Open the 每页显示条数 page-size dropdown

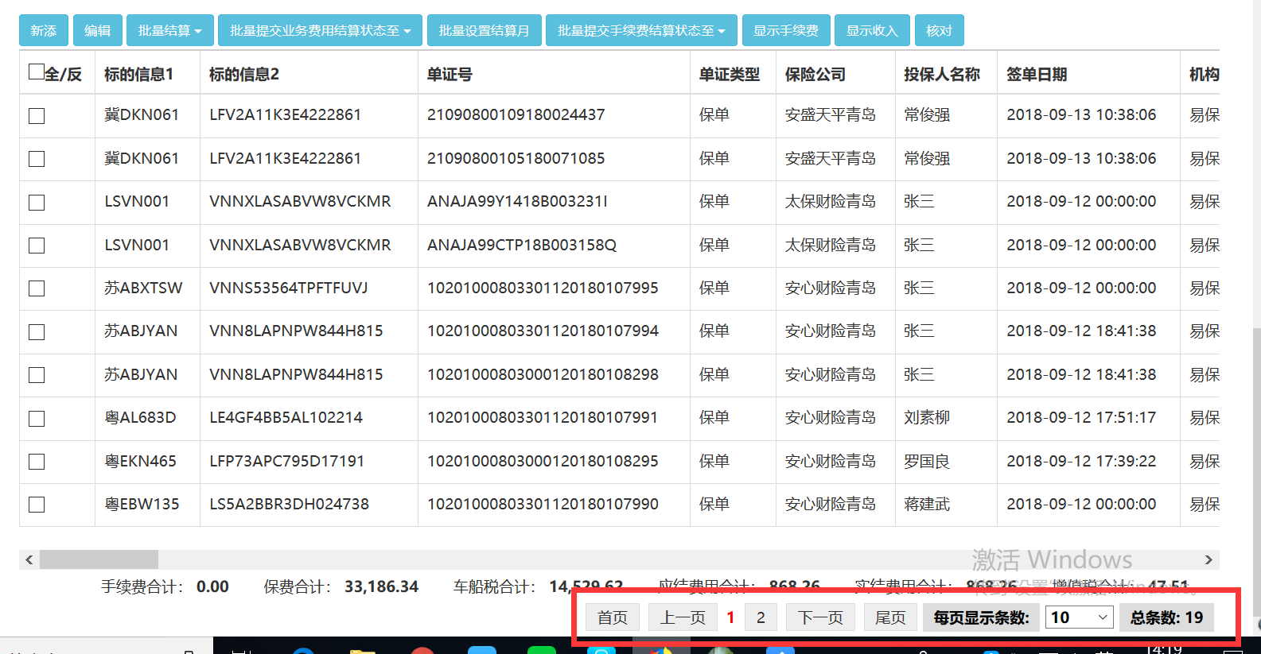[x=1079, y=617]
